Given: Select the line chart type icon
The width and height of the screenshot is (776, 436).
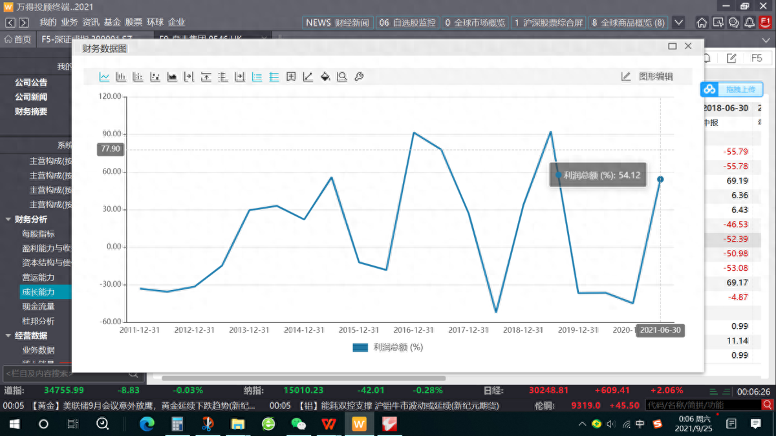Looking at the screenshot, I should (104, 77).
